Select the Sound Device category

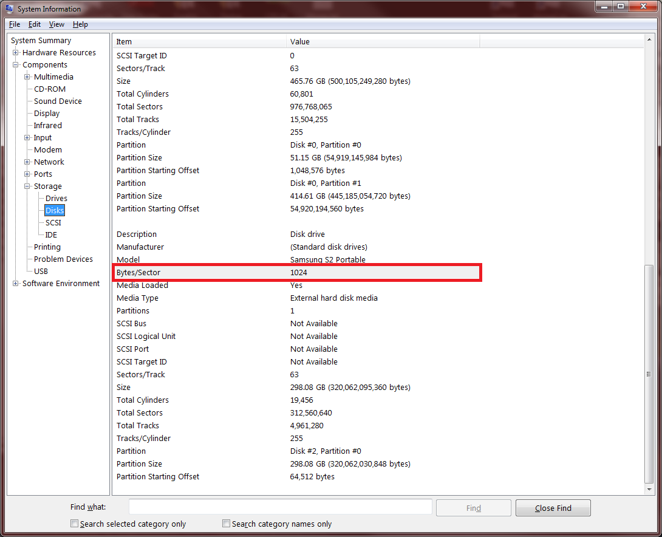tap(58, 101)
